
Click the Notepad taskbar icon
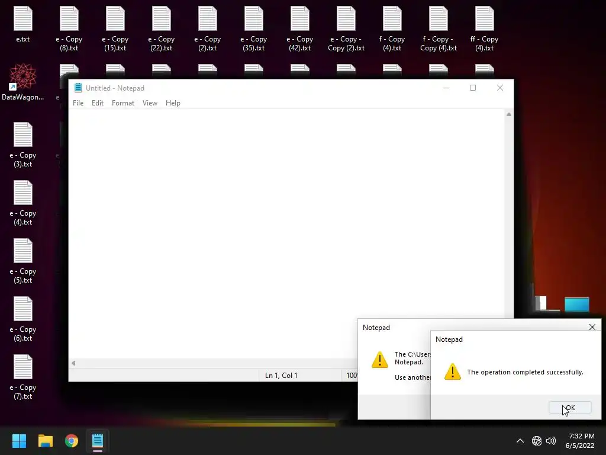coord(98,441)
